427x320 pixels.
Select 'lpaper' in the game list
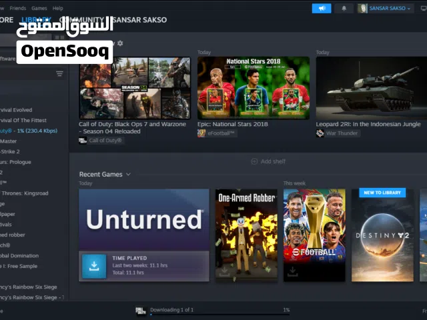(7, 214)
